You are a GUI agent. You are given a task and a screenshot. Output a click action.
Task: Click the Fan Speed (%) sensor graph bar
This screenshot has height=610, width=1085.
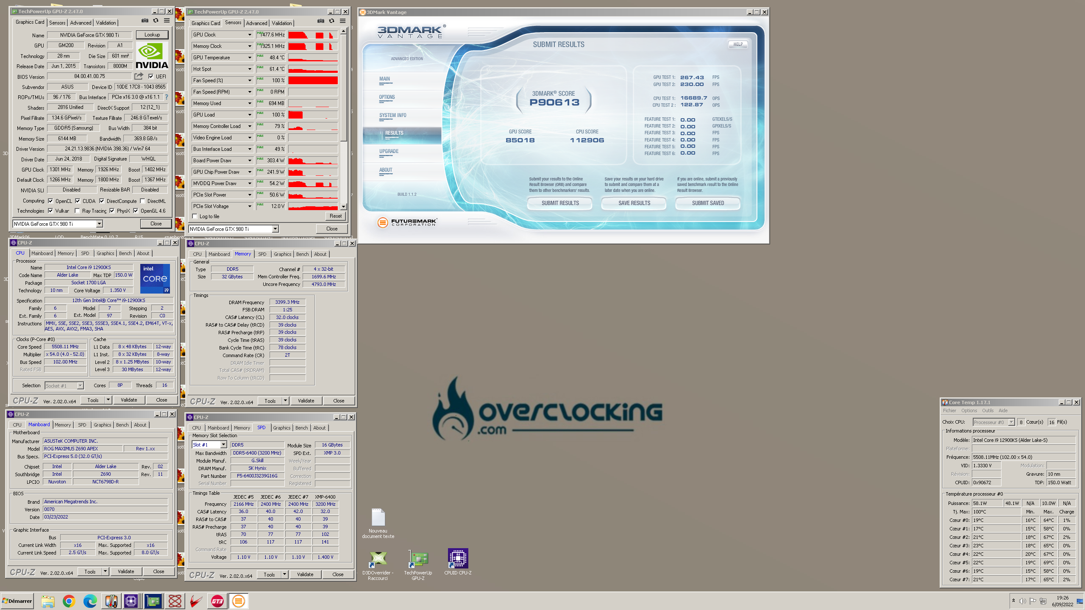313,80
